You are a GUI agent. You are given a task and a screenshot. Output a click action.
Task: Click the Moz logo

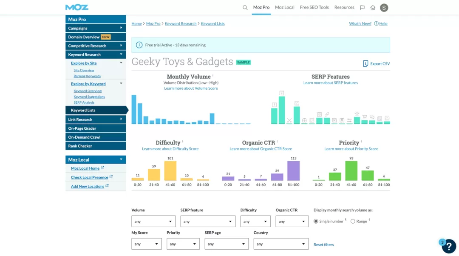[76, 7]
